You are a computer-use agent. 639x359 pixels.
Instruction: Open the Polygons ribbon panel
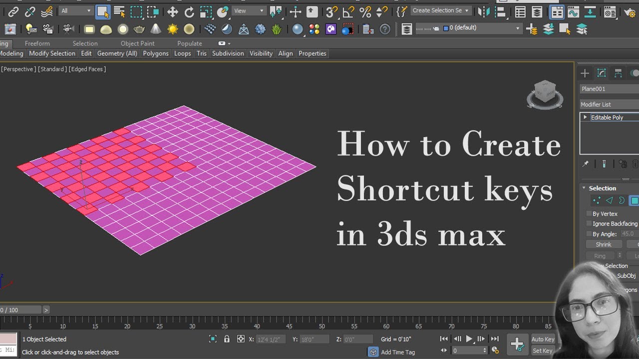point(156,53)
